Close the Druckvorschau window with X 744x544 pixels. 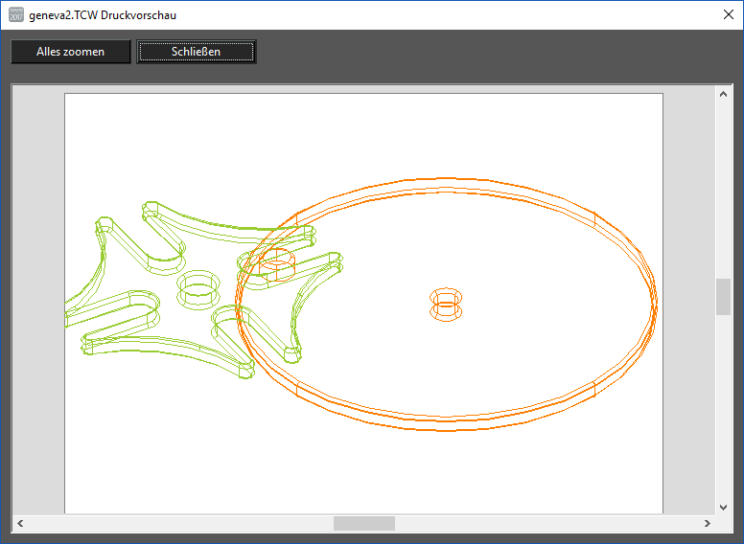727,14
